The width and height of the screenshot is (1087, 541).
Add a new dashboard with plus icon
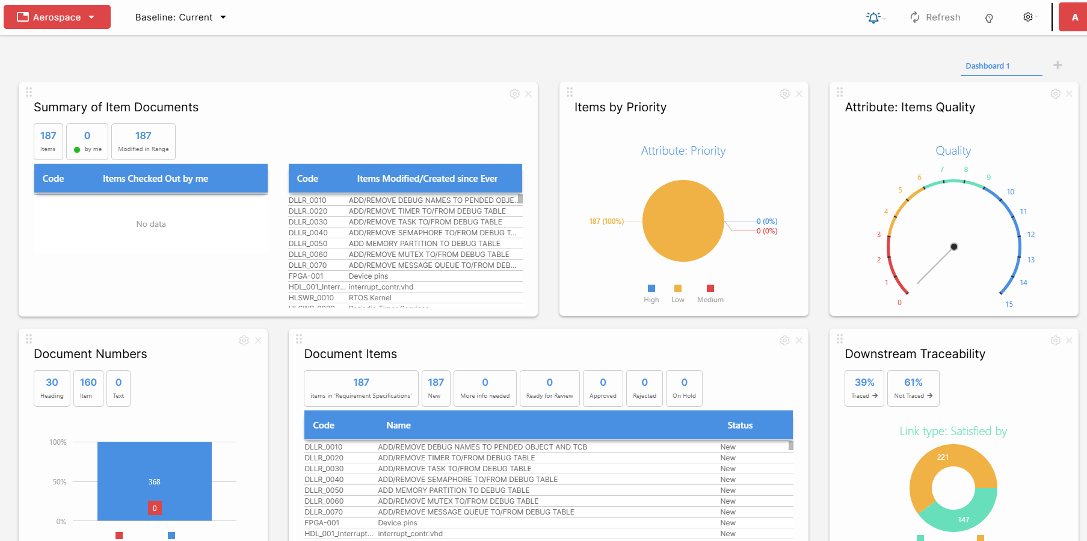coord(1058,65)
